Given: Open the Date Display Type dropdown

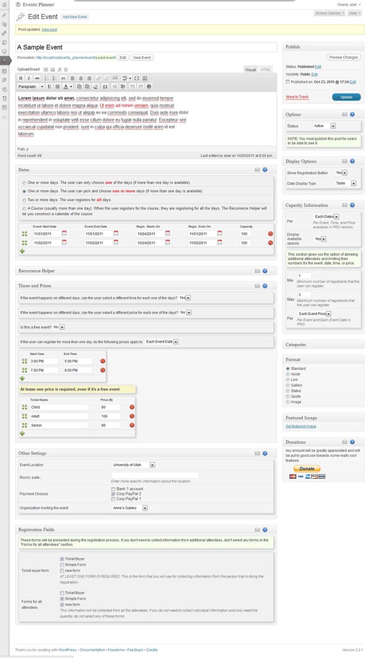Looking at the screenshot, I should point(354,184).
